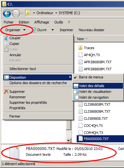
Task: Open the Edition menu
Action: (24, 22)
